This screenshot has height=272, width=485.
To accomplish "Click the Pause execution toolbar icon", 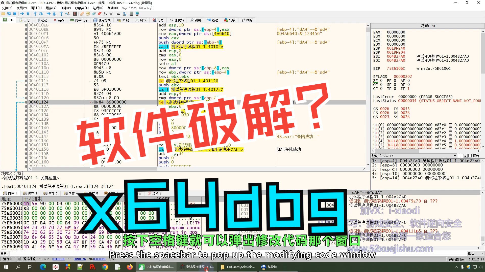I will point(28,14).
